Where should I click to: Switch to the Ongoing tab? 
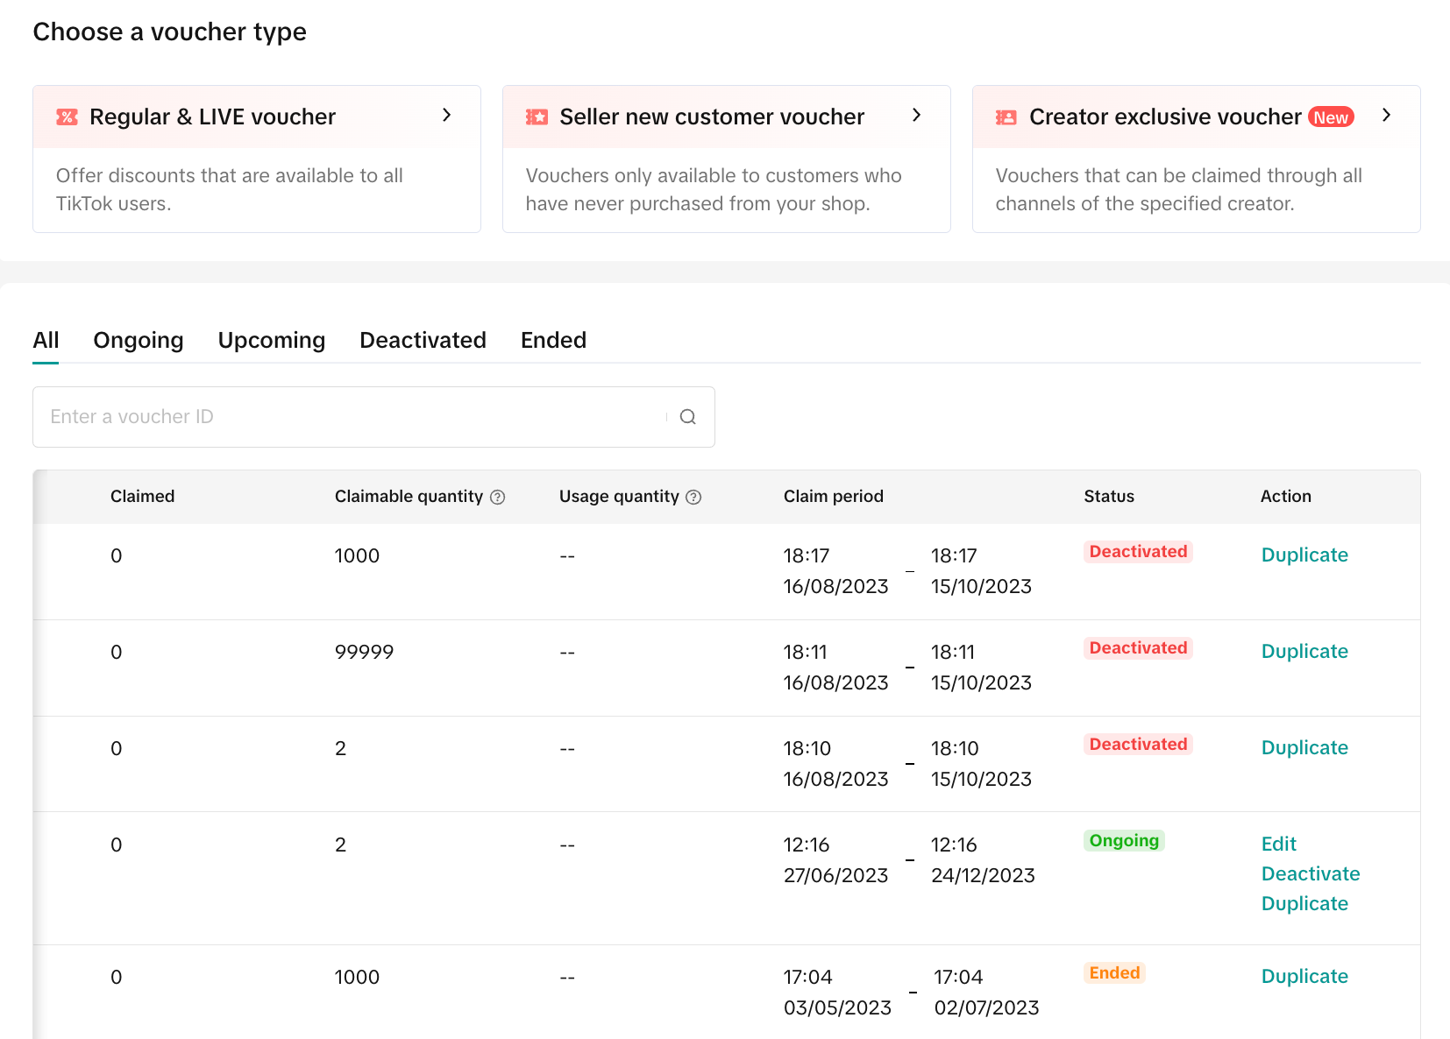pos(139,340)
